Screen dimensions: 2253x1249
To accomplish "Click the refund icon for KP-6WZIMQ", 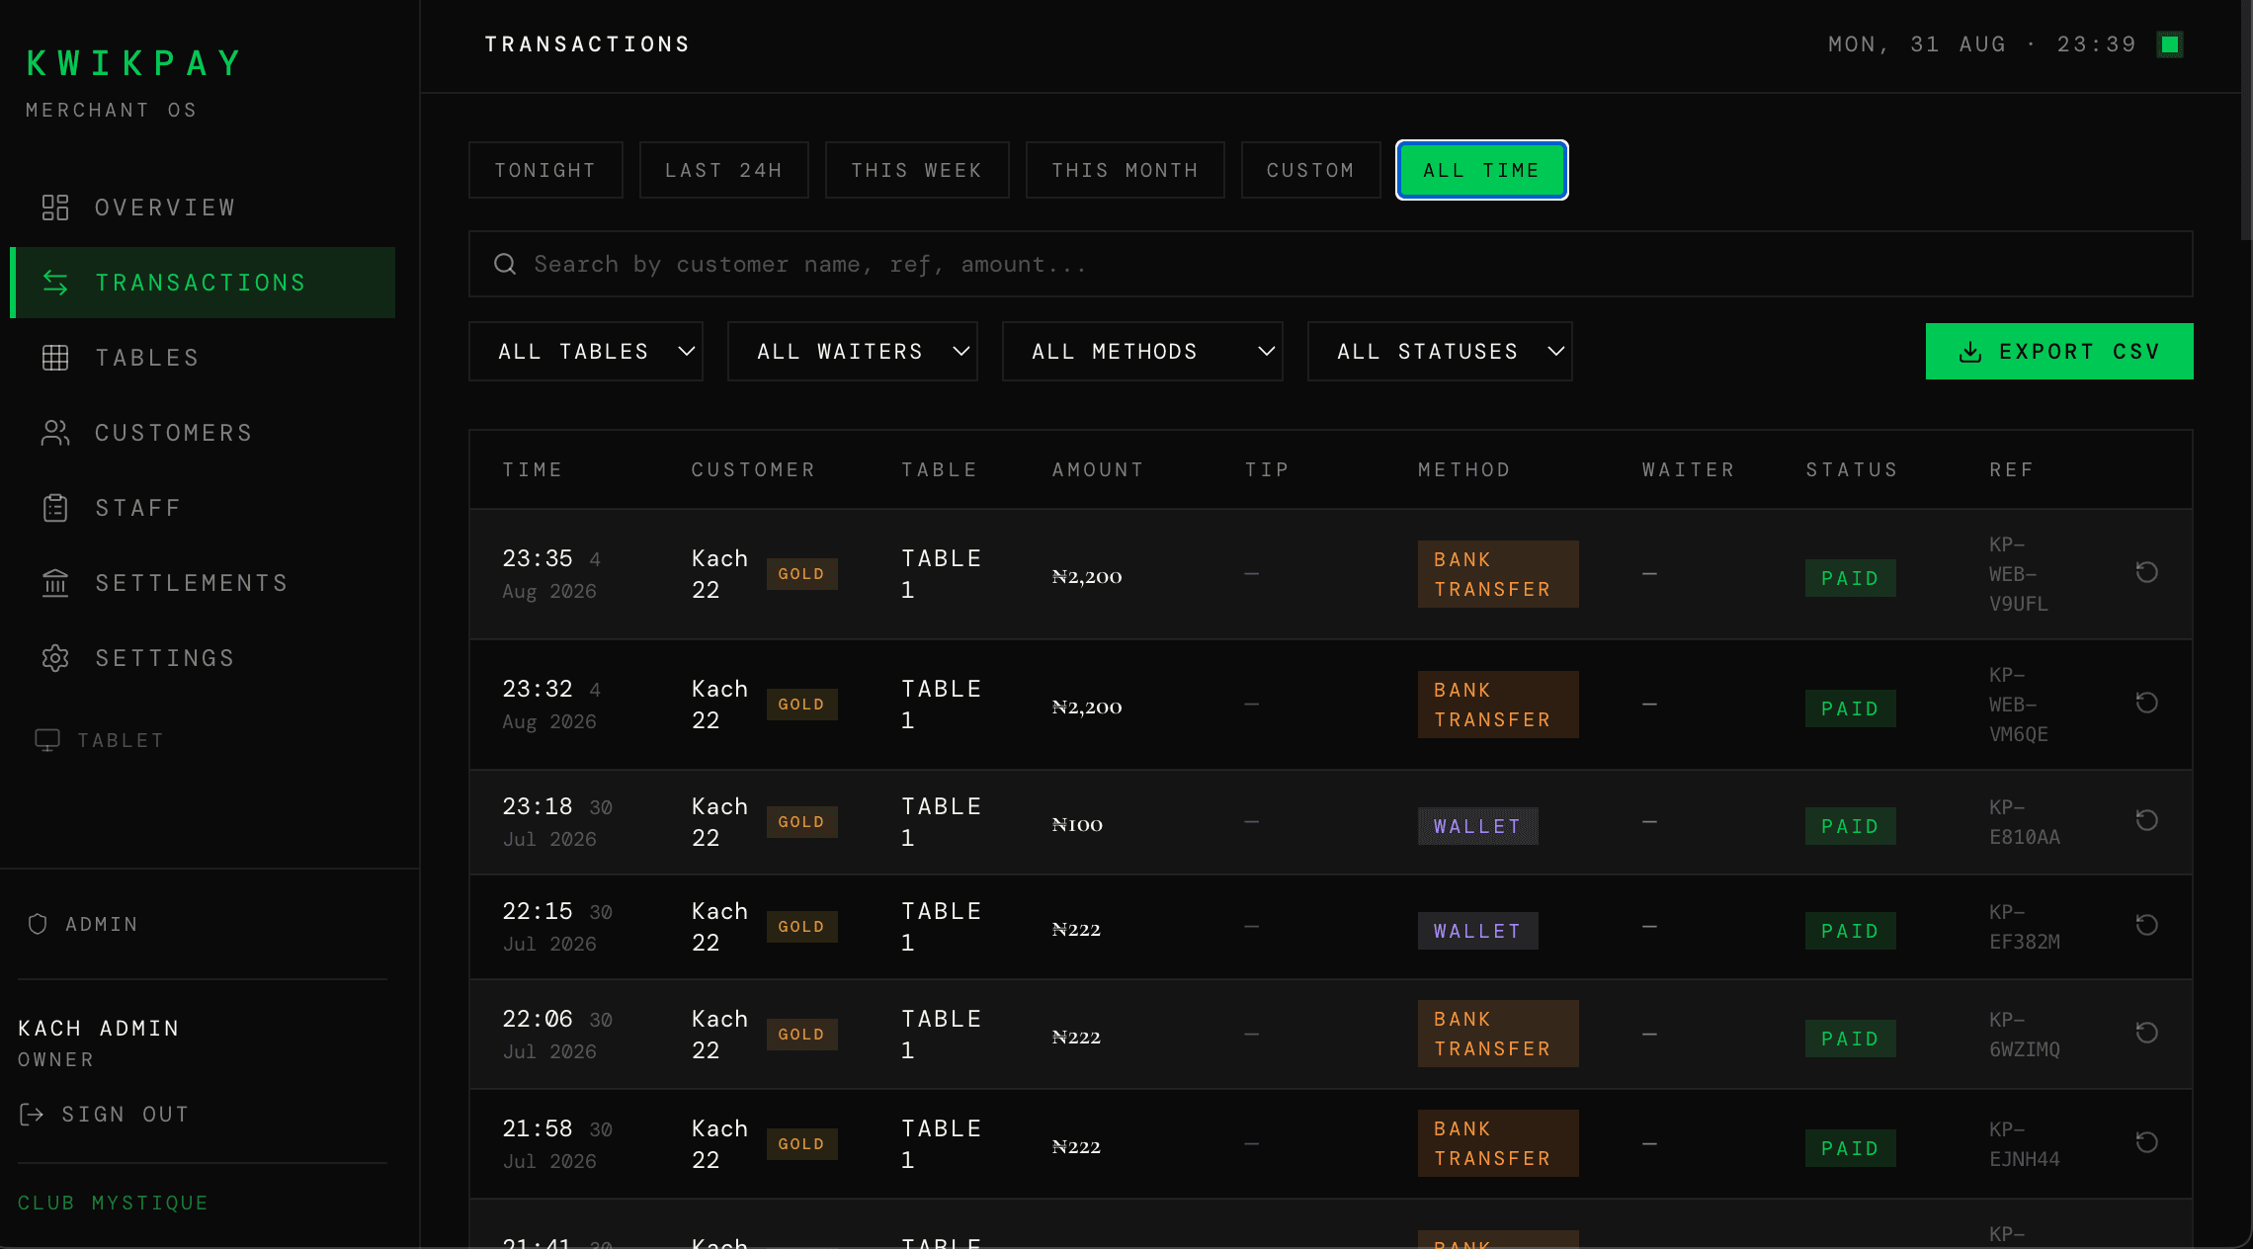I will point(2146,1033).
